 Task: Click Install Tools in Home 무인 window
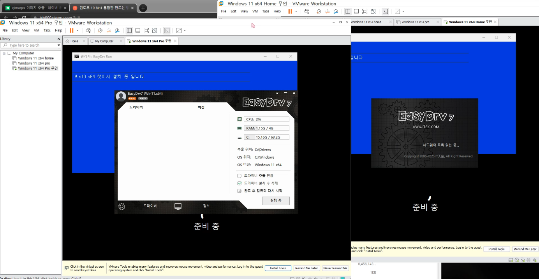[496, 249]
